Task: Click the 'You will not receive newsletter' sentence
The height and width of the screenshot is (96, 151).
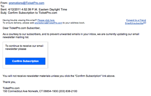Action: pyautogui.click(x=59, y=76)
